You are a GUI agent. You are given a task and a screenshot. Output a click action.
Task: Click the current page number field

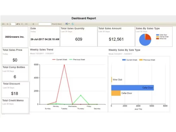pos(13,24)
